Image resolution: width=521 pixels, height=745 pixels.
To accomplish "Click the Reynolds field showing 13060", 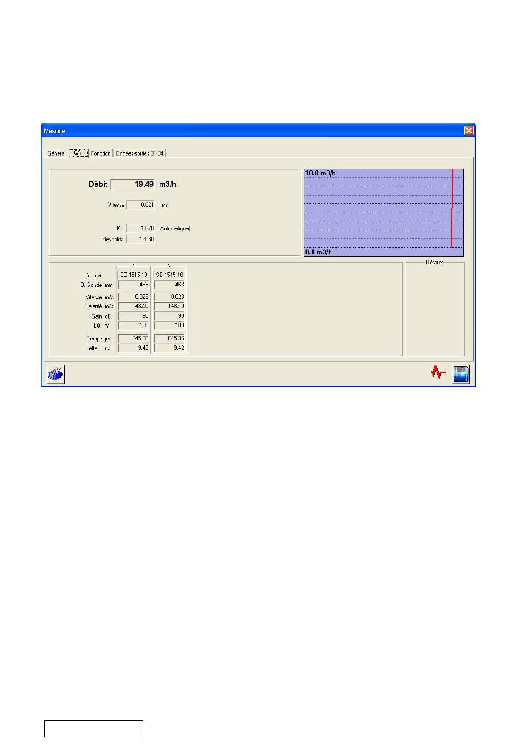I will [141, 239].
